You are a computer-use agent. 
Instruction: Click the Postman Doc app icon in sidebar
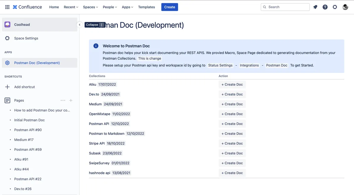pos(7,63)
